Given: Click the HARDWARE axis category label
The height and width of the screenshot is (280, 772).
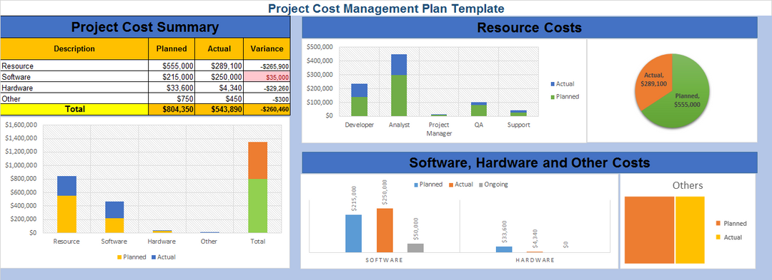Looking at the screenshot, I should [535, 260].
